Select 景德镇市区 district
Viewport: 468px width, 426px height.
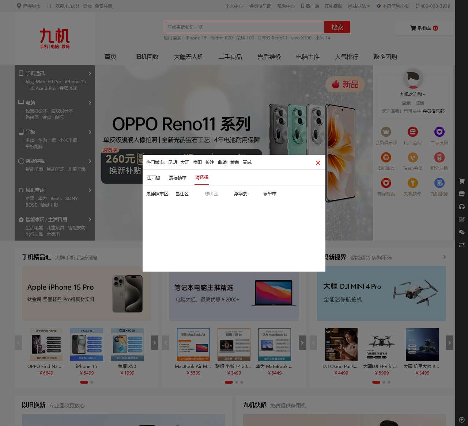click(x=157, y=194)
